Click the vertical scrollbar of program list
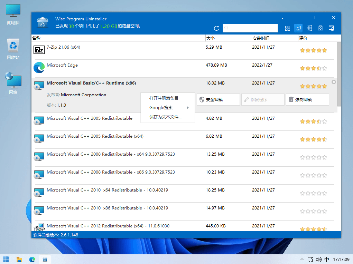This screenshot has height=264, width=353. (339, 74)
